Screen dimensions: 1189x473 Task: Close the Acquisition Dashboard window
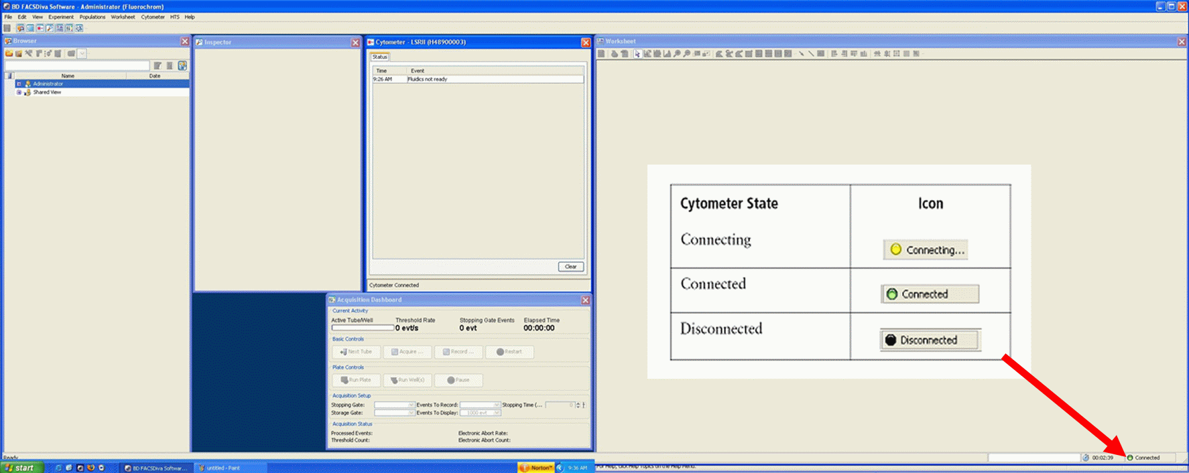[585, 300]
